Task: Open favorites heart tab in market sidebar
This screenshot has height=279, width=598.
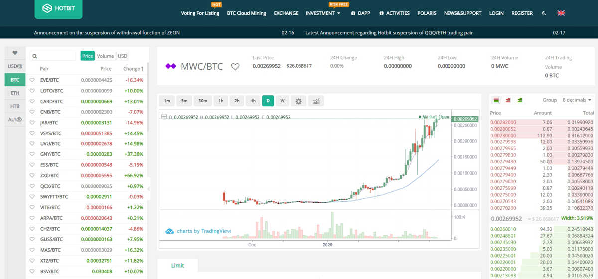Action: (x=15, y=53)
